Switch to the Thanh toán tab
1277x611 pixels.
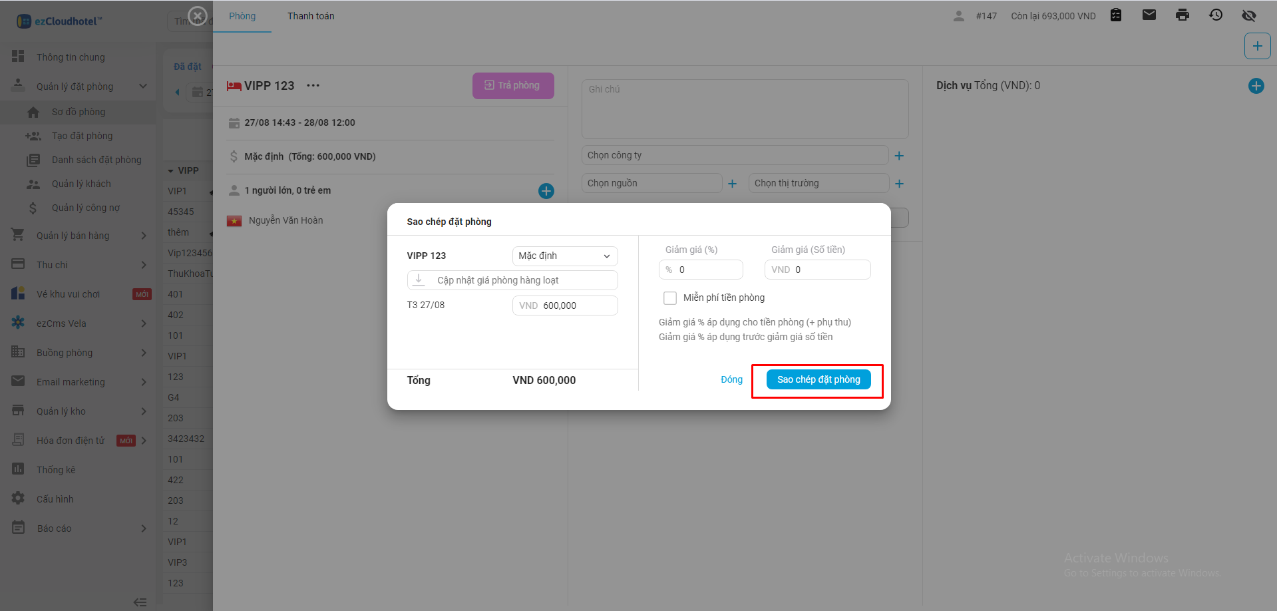311,16
